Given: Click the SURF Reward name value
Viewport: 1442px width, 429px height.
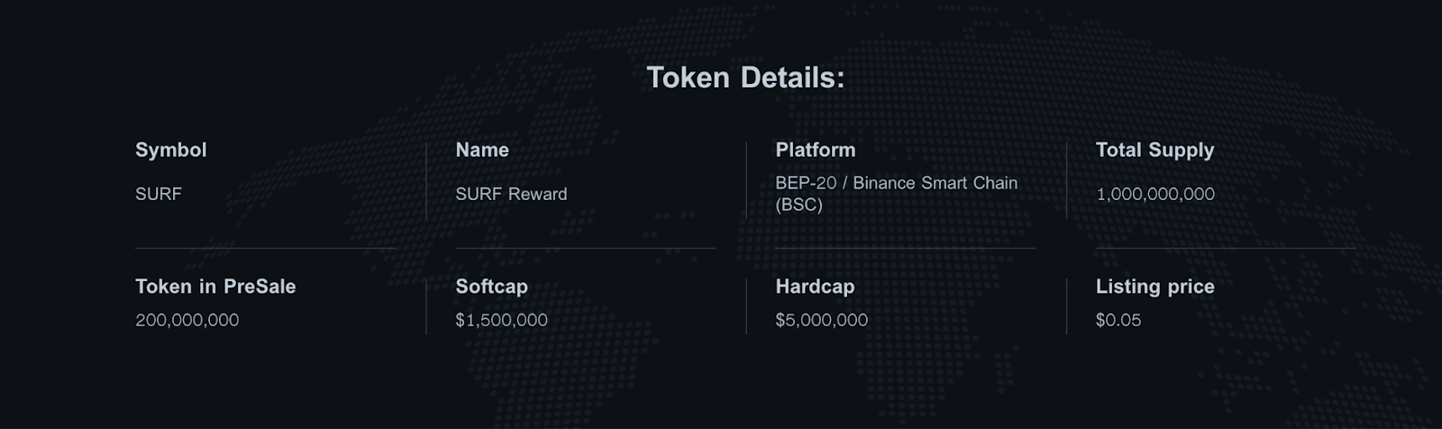Looking at the screenshot, I should coord(511,194).
